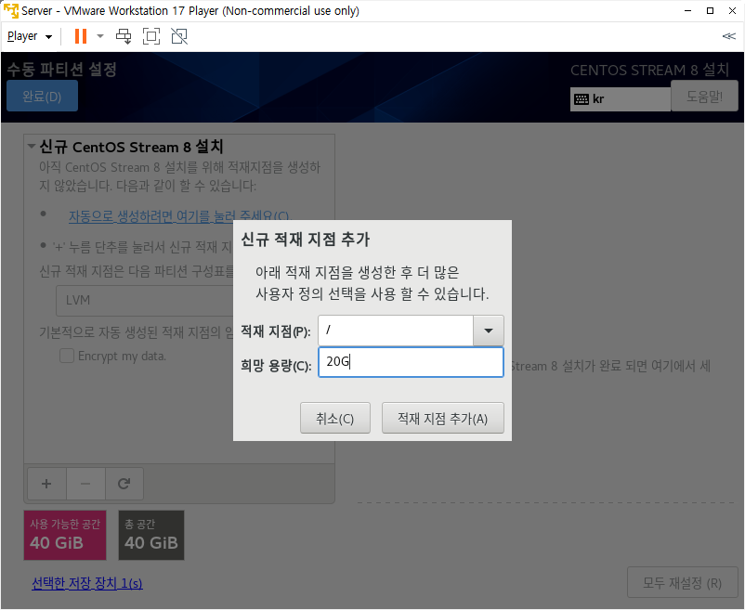Viewport: 745px width, 610px height.
Task: Click the VMware Workstation title bar icon
Action: click(x=10, y=10)
